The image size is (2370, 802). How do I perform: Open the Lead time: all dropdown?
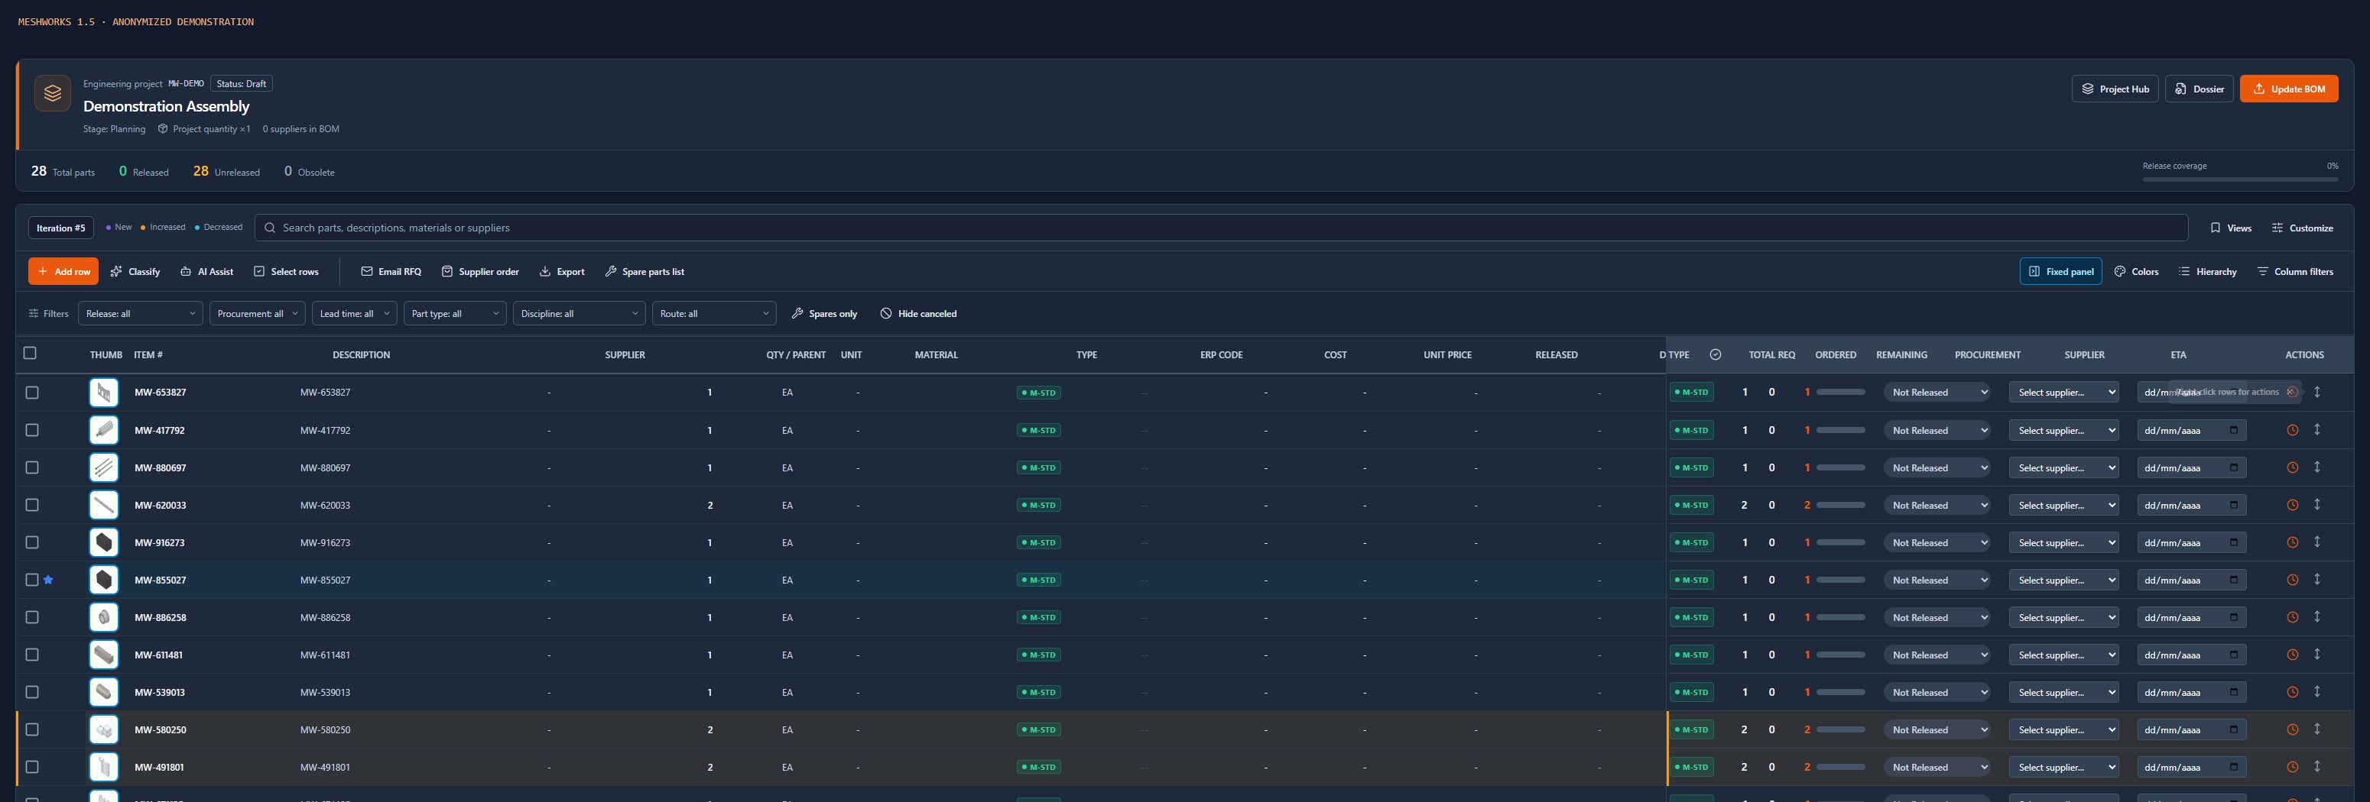point(354,313)
